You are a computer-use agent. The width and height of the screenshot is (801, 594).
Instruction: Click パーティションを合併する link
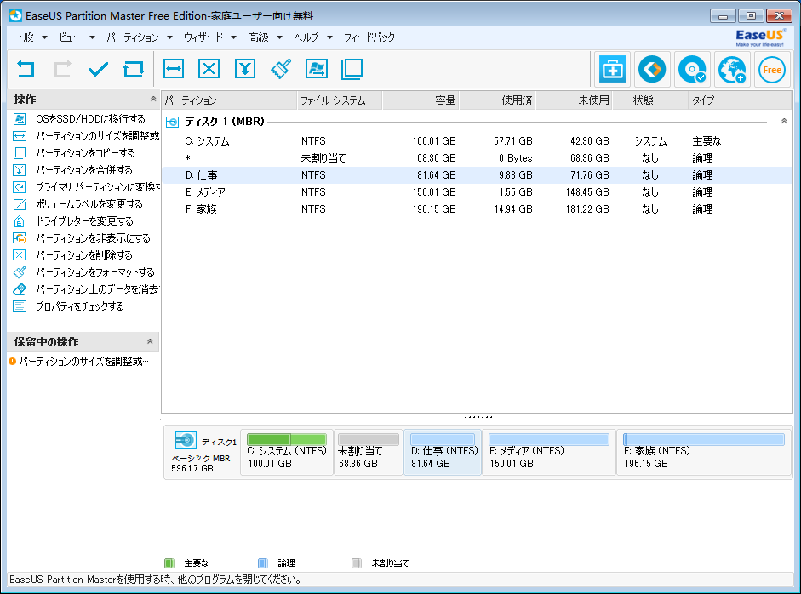83,170
